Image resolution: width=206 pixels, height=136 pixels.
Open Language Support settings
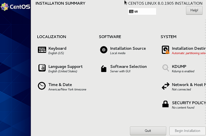pyautogui.click(x=66, y=67)
